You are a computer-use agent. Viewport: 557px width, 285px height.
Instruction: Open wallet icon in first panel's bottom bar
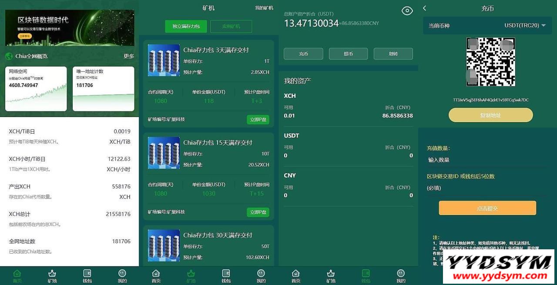[87, 273]
